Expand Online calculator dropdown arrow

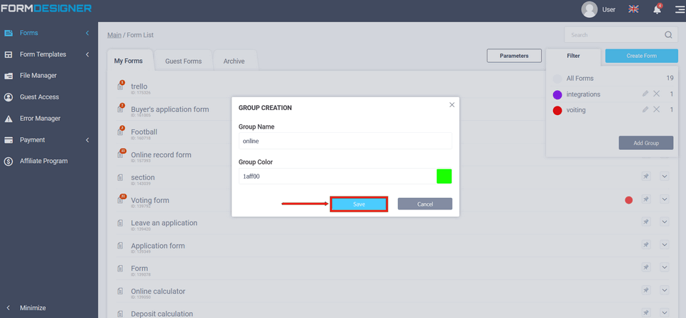tap(664, 290)
